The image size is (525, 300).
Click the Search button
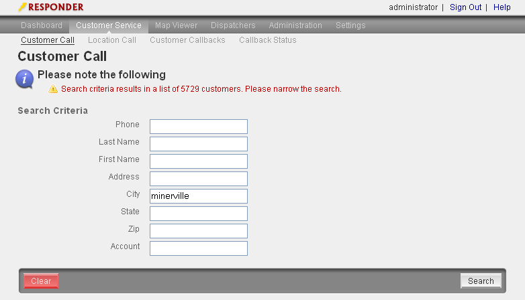(x=481, y=281)
